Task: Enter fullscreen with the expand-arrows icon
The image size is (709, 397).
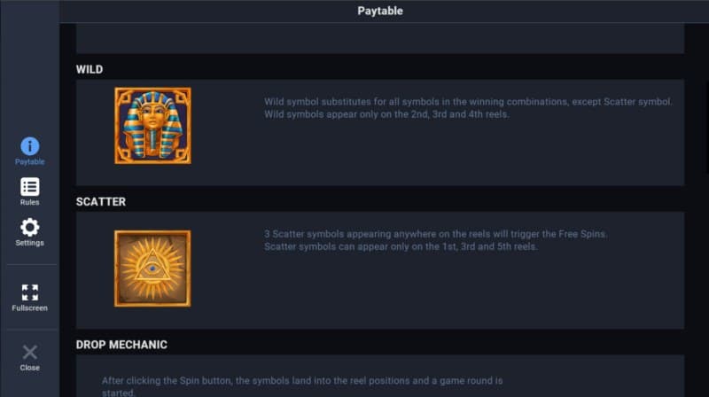Action: (29, 292)
